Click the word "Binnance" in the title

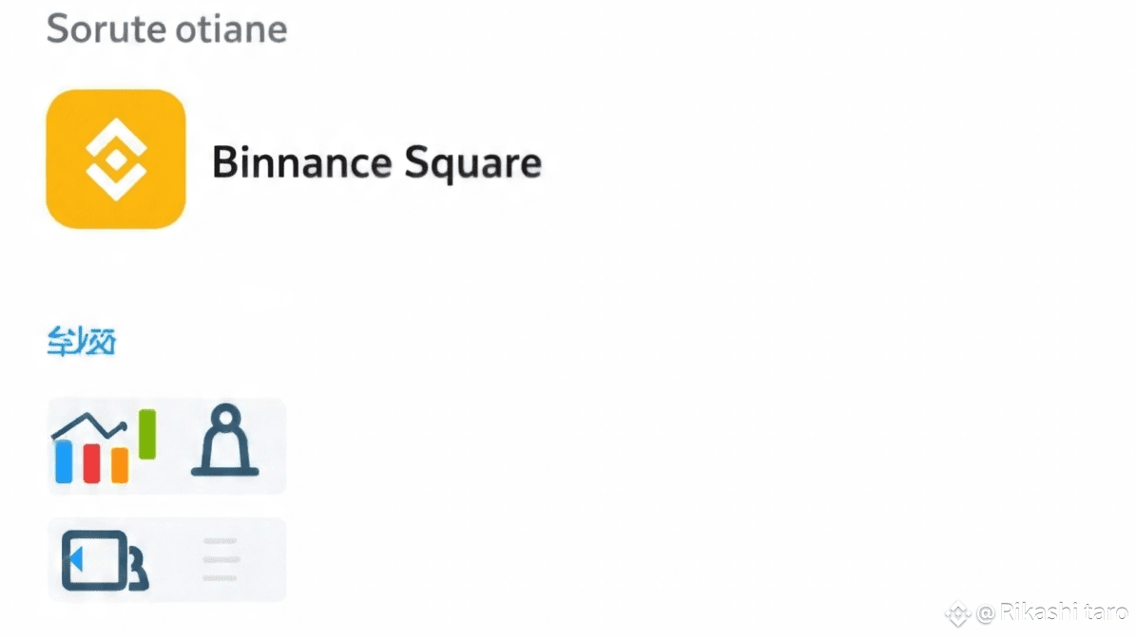[x=302, y=161]
